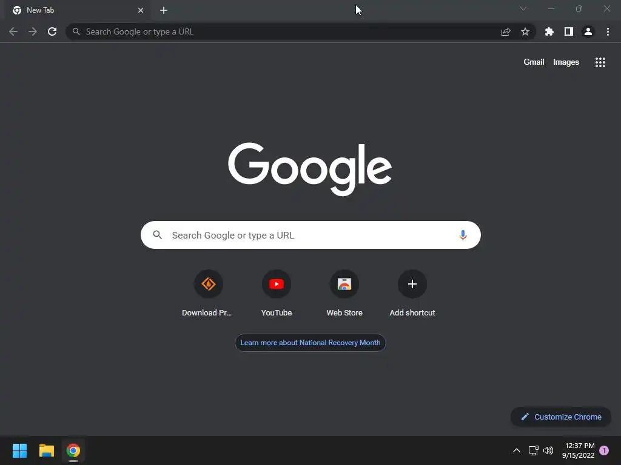Open File Explorer from the taskbar

46,450
